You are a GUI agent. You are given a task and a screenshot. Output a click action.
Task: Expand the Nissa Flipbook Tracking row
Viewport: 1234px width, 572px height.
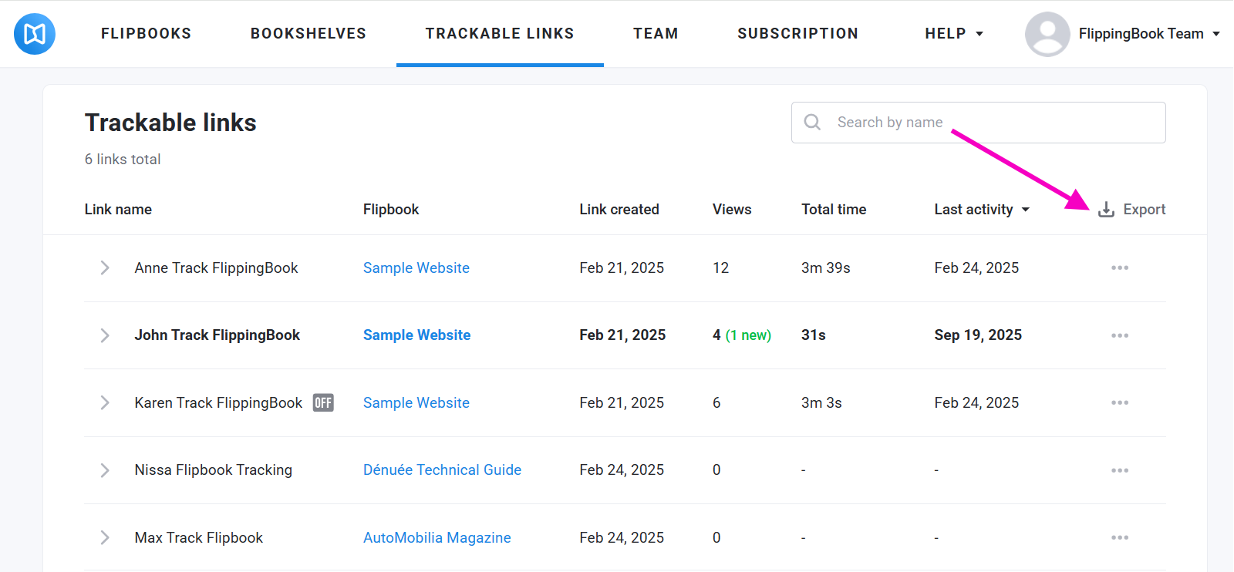[x=105, y=470]
